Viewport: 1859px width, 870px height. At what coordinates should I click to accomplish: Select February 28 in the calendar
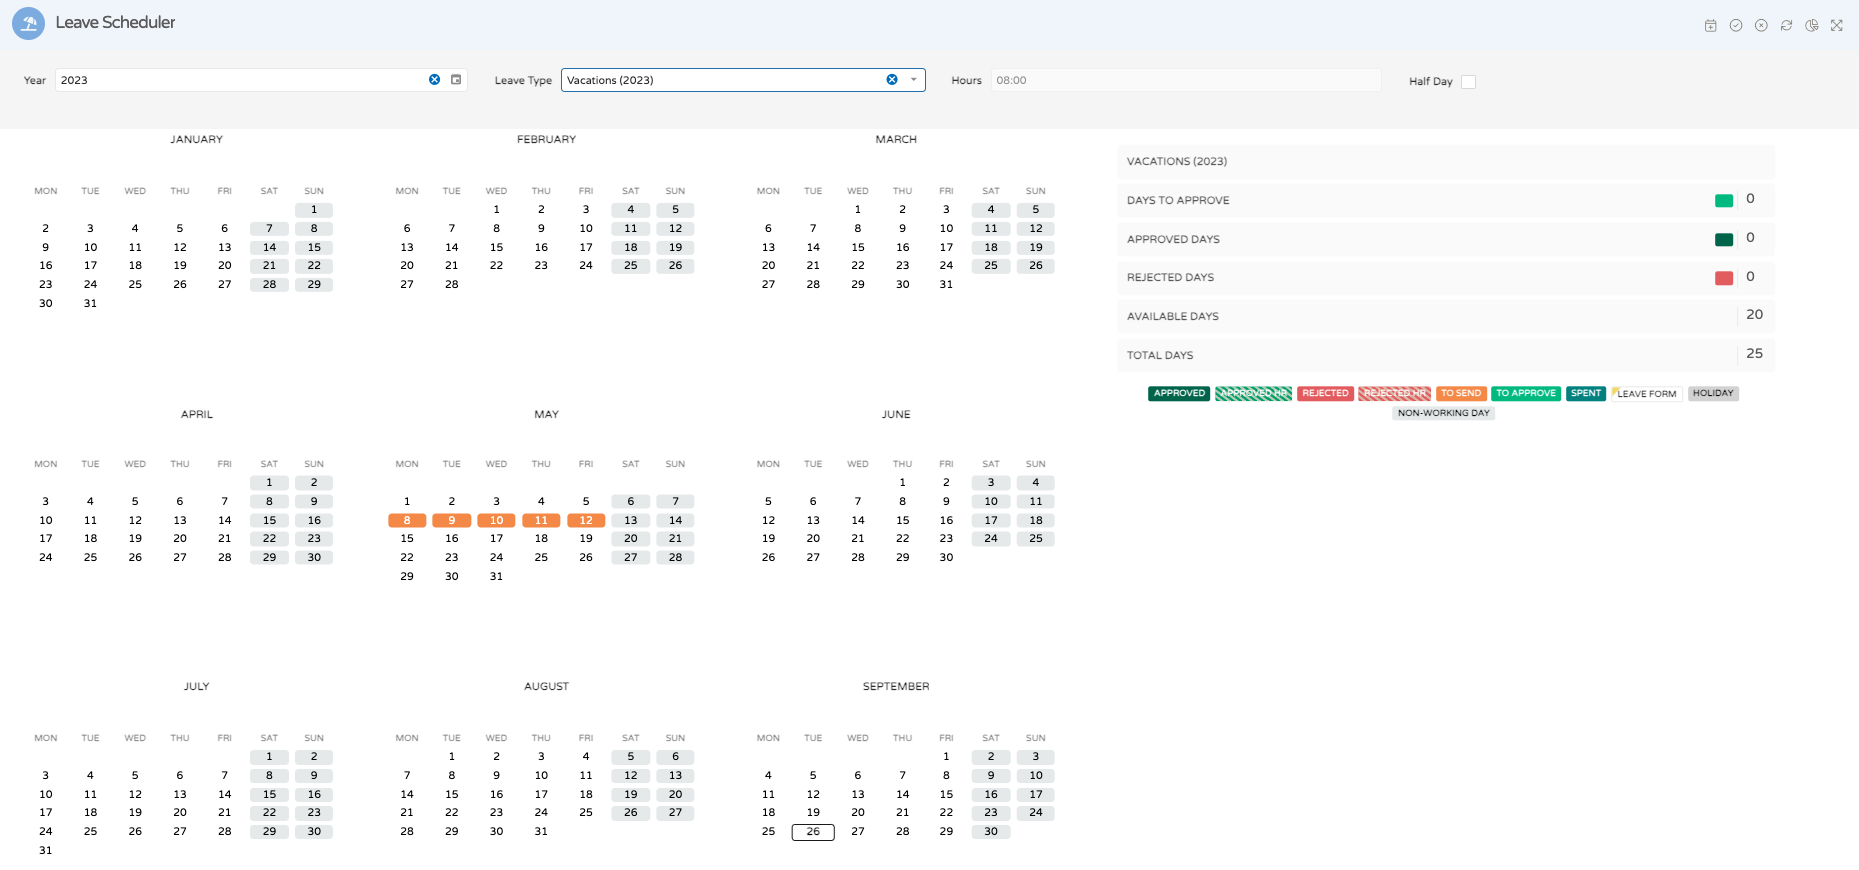[x=452, y=284]
